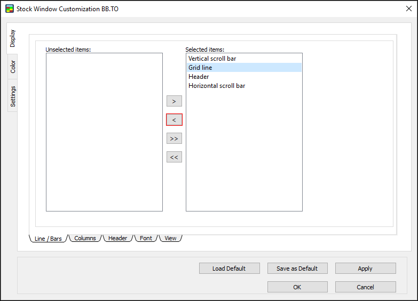Click the app icon in title bar
This screenshot has height=301, width=418.
[9, 9]
